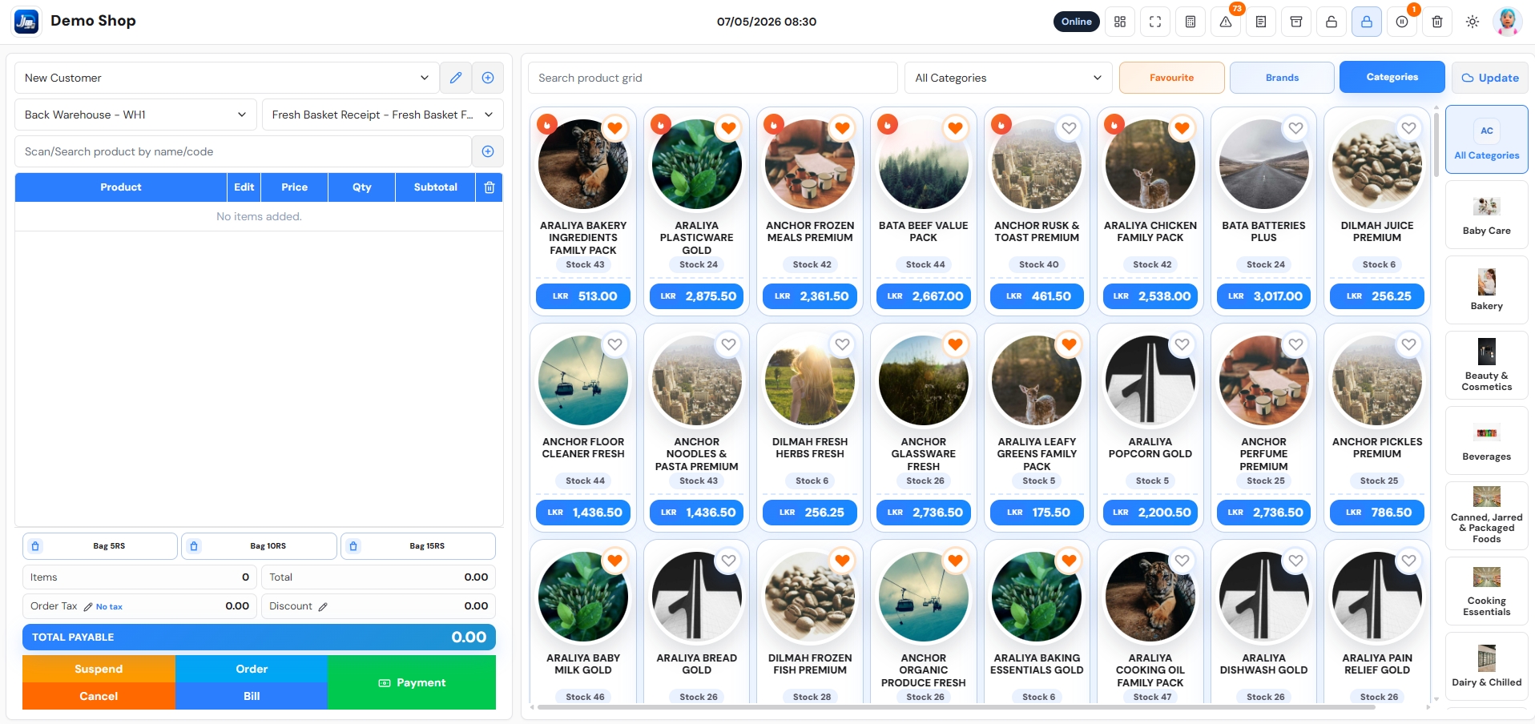Screen dimensions: 1535x724
Task: Open the dashboard grid icon in header
Action: 1120,22
